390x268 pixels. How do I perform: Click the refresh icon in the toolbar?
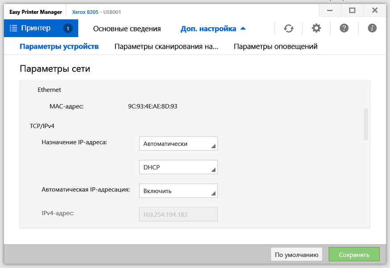point(288,29)
